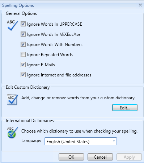This screenshot has height=163, width=144.
Task: Click the International Dictionaries group label
Action: 30,121
